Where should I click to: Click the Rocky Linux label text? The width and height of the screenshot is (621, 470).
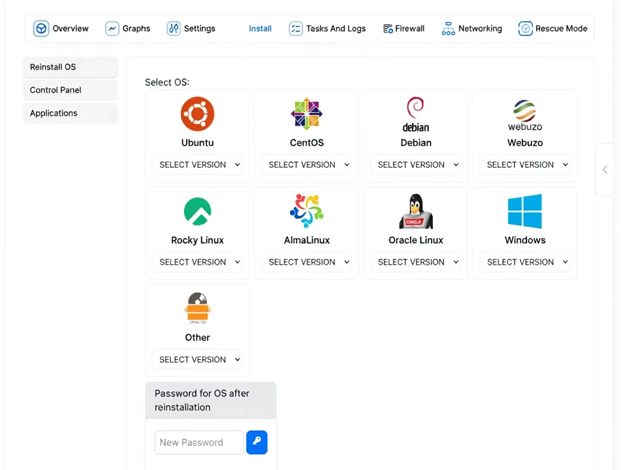pyautogui.click(x=197, y=240)
